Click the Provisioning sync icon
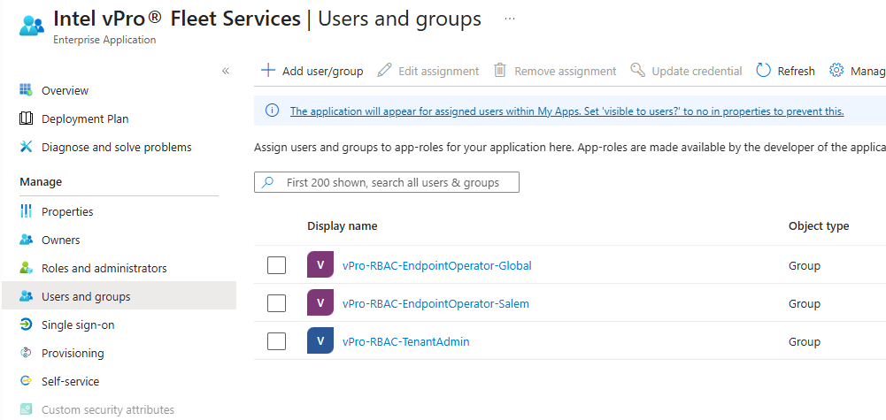 pos(26,353)
